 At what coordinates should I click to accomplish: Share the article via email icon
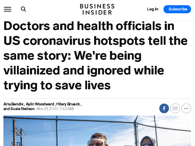coord(175,108)
